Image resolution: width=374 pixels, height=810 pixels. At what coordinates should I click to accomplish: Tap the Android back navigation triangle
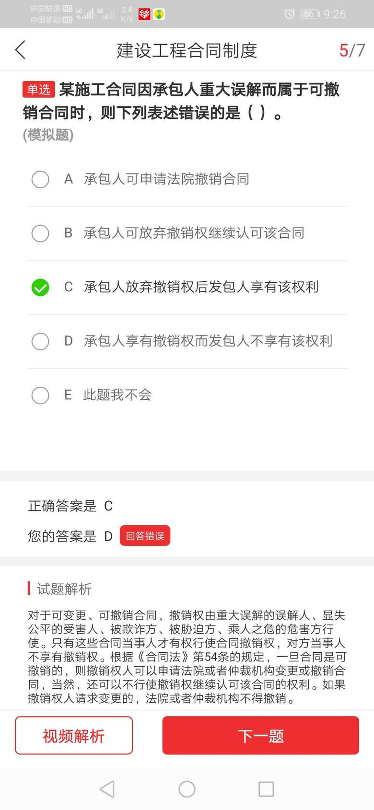(107, 789)
